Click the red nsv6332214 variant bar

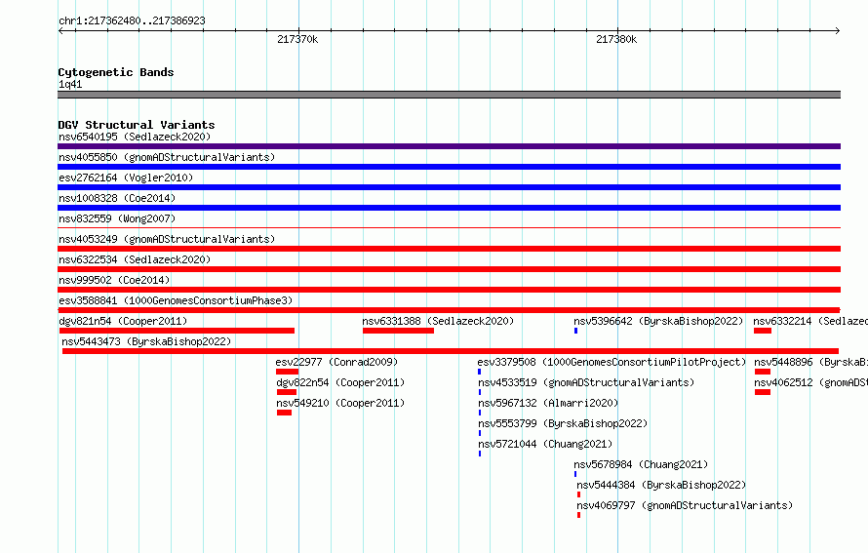coord(763,331)
